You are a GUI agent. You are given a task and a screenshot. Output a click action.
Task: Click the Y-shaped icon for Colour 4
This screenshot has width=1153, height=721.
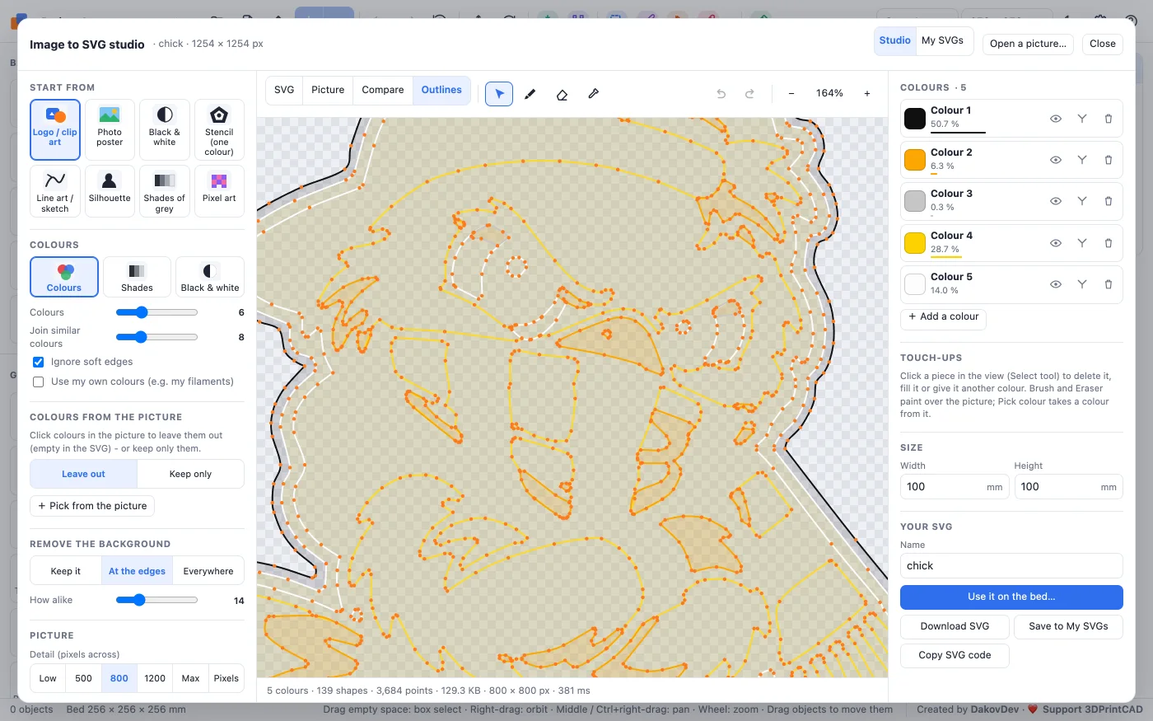pos(1082,243)
